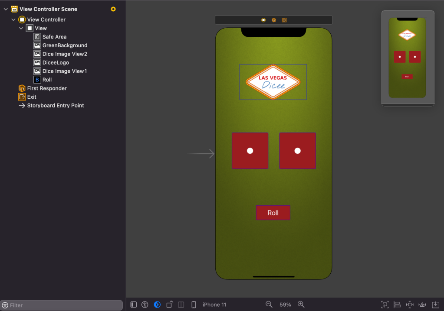
Task: Zoom out the storyboard canvas
Action: tap(269, 305)
